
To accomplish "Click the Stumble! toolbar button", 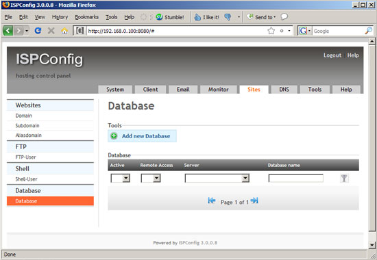I will (x=170, y=17).
